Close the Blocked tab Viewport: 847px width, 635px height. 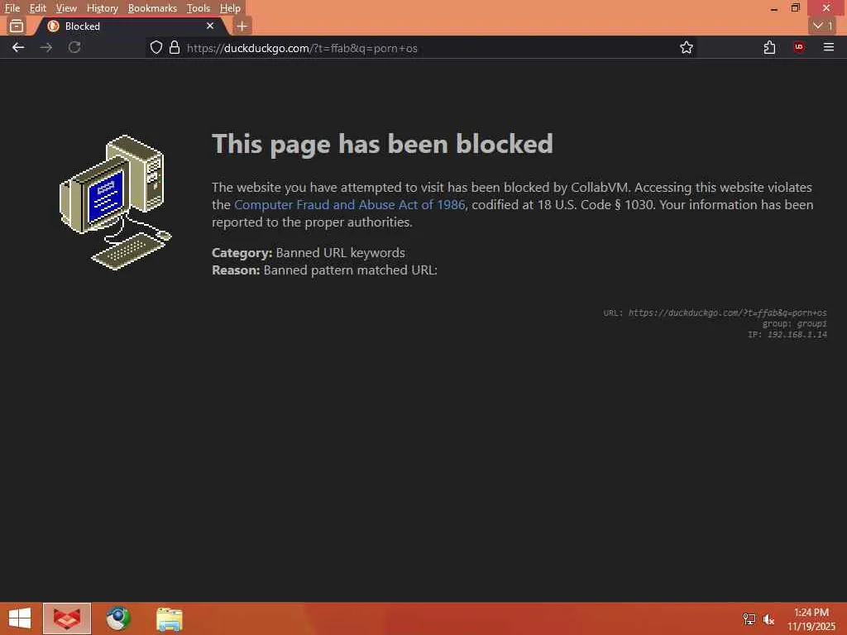(210, 26)
